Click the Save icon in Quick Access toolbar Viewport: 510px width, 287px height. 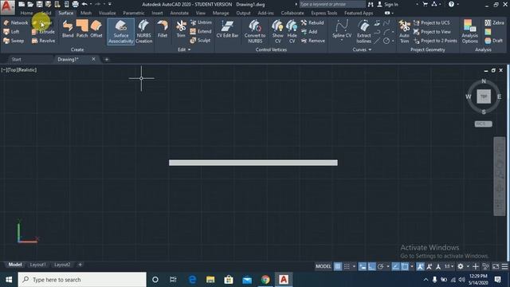tap(39, 4)
